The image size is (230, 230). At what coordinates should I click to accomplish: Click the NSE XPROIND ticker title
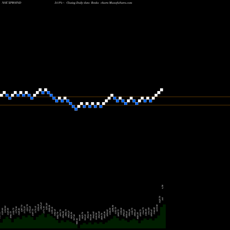pyautogui.click(x=11, y=3)
